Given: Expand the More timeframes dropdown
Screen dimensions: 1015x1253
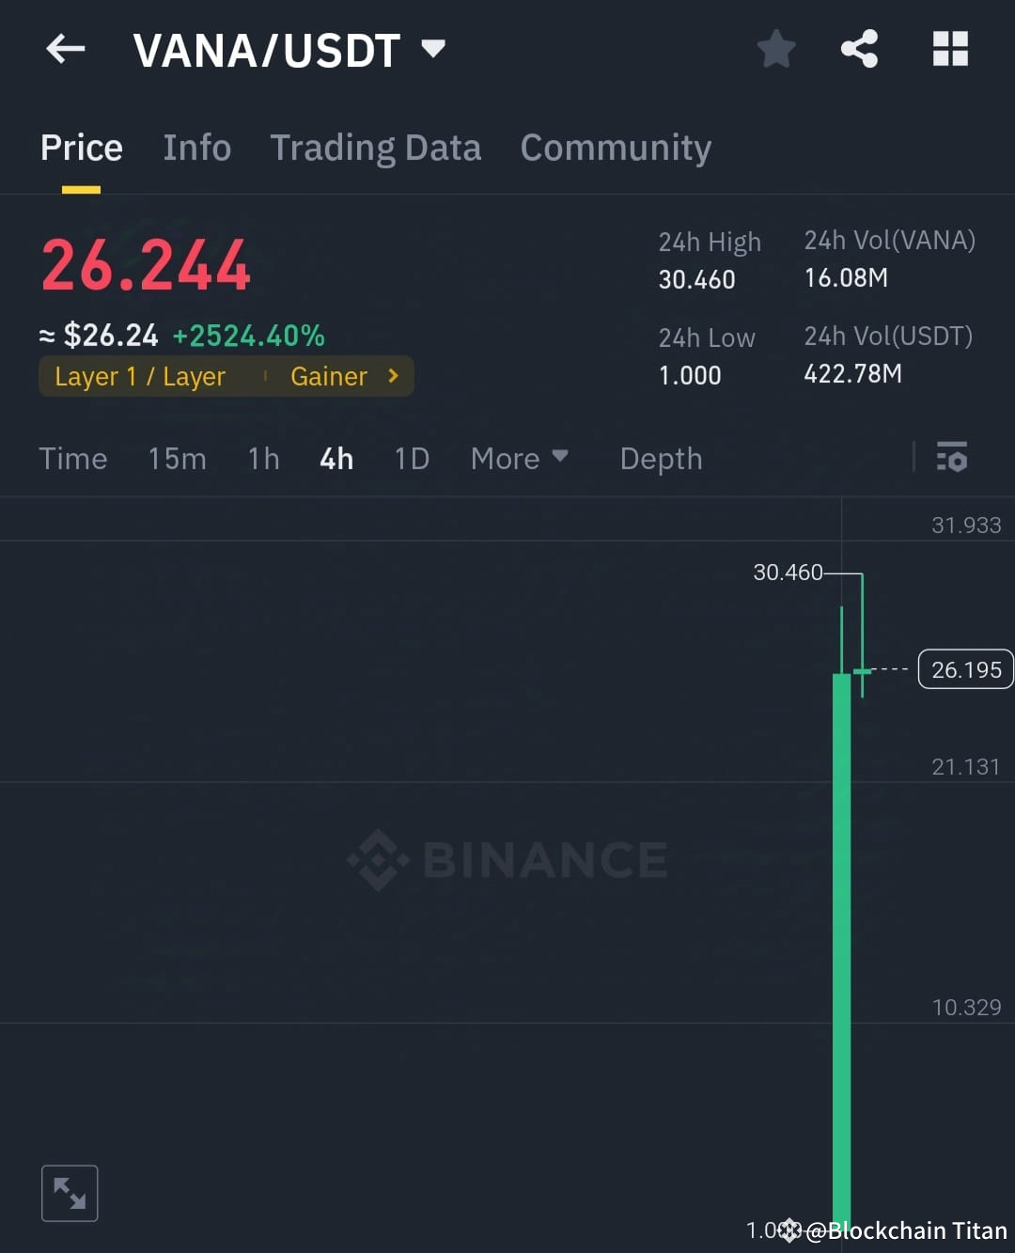Looking at the screenshot, I should click(x=520, y=459).
